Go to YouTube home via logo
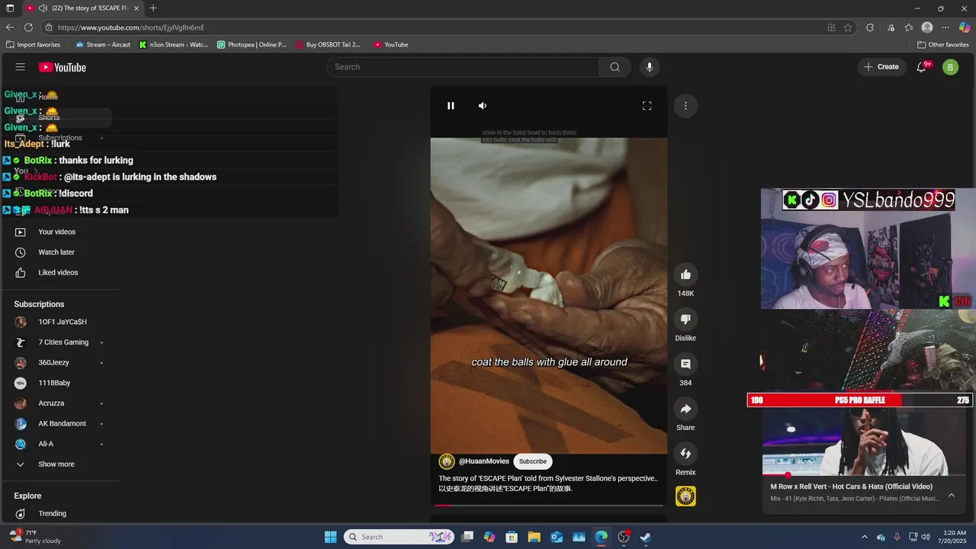 63,67
